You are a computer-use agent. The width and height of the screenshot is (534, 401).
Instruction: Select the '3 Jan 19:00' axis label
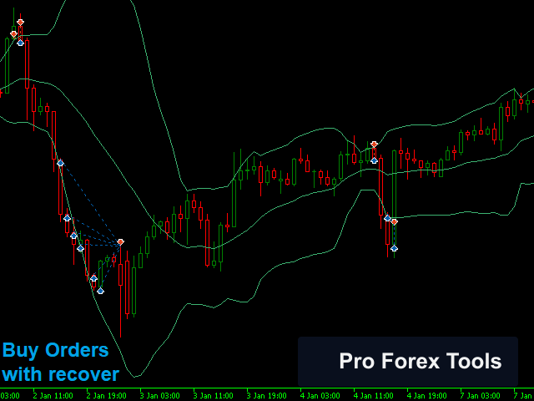(267, 396)
